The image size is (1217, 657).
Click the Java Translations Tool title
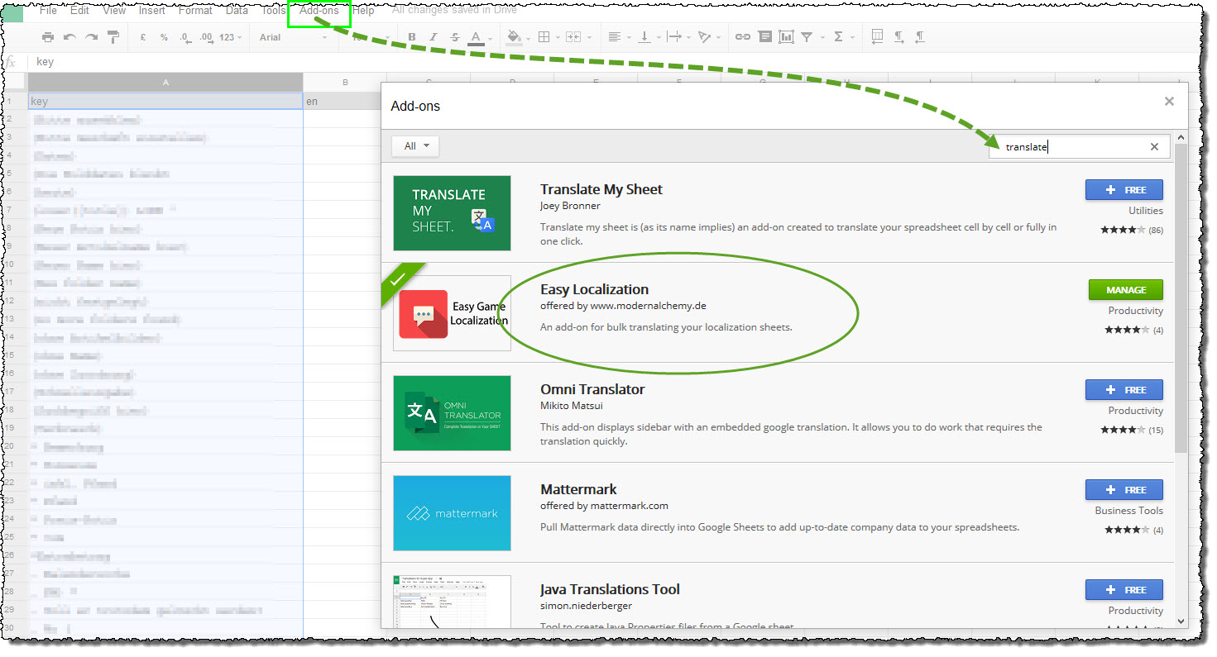[610, 589]
